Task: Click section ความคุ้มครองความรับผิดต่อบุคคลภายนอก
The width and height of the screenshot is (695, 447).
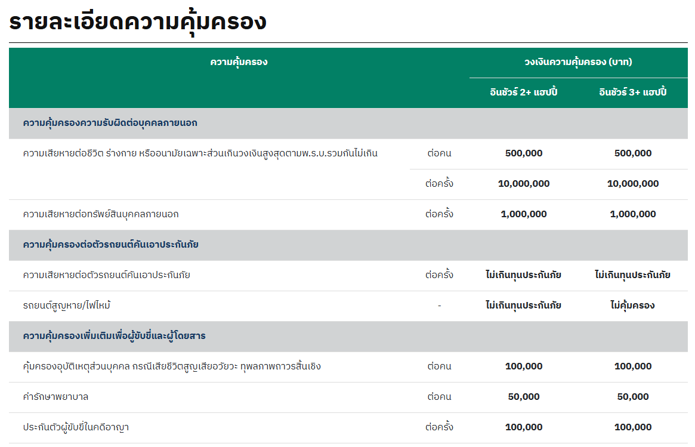Action: 110,123
